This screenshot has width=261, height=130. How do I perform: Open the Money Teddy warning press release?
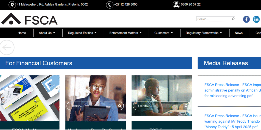point(232,121)
